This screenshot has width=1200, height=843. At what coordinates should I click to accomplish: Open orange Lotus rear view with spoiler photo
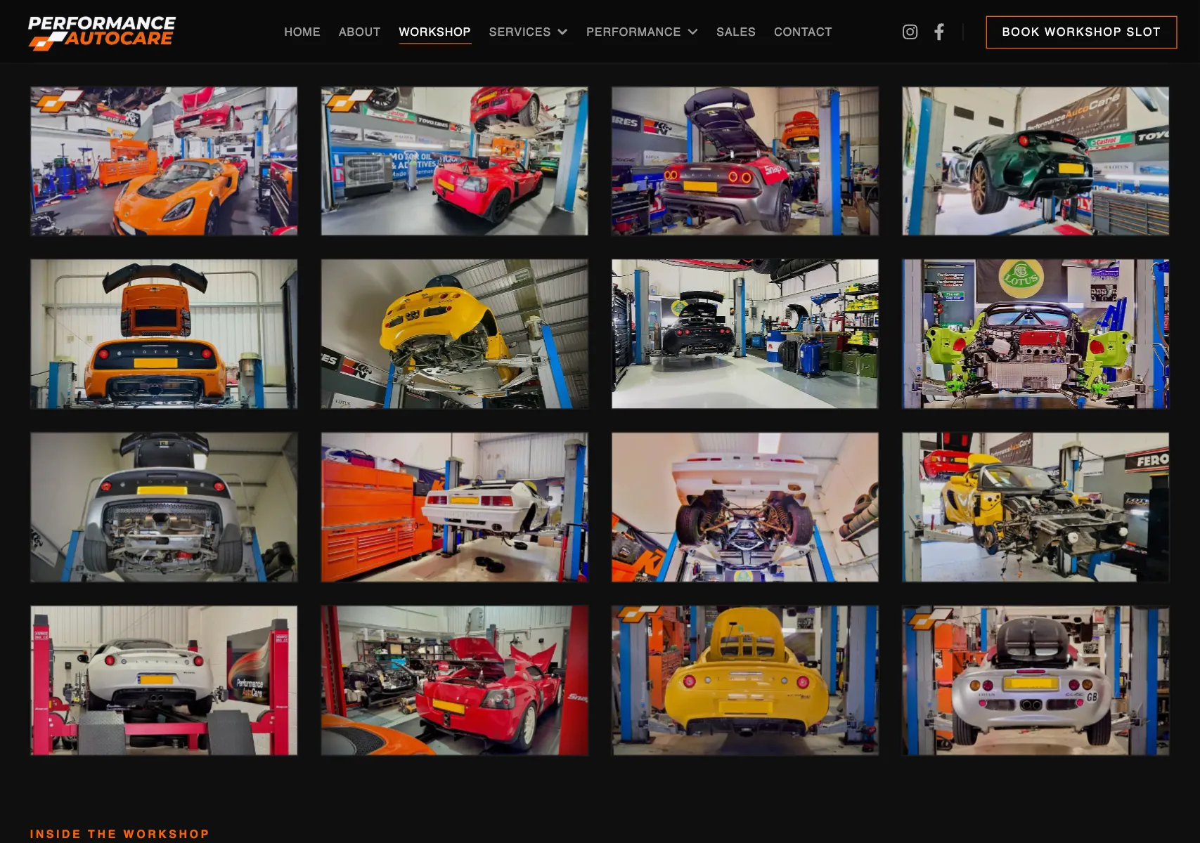click(164, 334)
